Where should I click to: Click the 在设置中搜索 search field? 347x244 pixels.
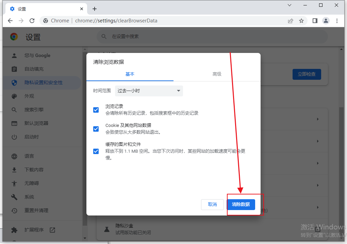coord(212,36)
